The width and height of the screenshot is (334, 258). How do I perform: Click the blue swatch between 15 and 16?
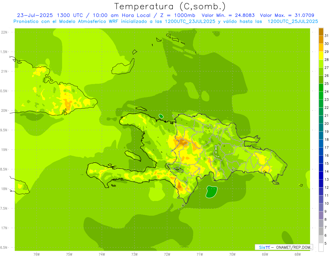321,159
